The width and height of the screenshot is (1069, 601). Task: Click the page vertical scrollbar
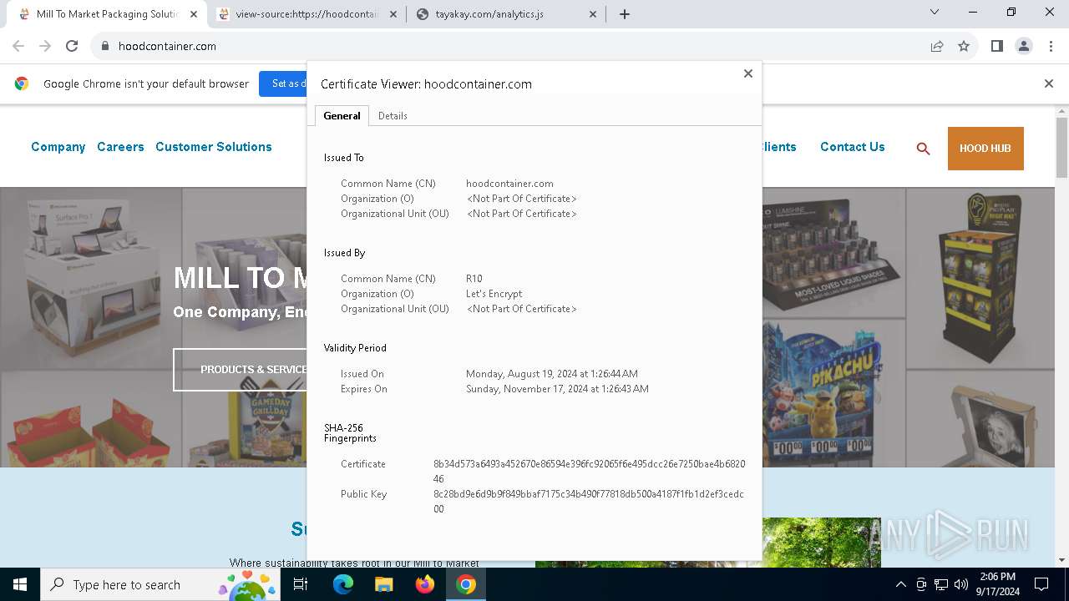click(1062, 147)
